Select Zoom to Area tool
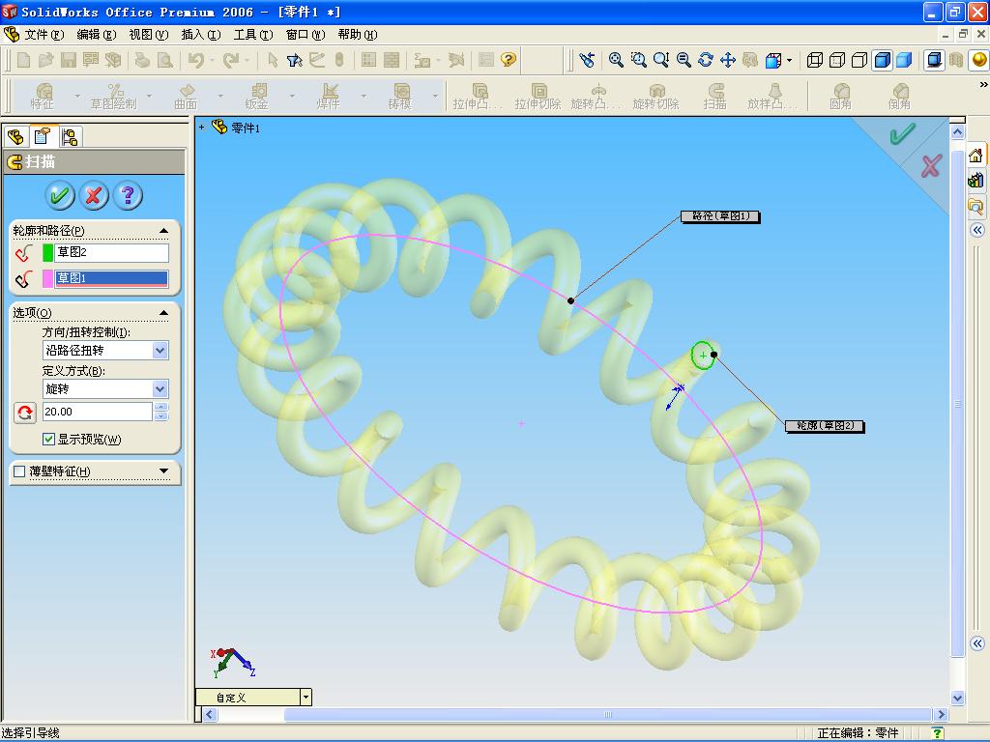The height and width of the screenshot is (742, 990). click(638, 60)
